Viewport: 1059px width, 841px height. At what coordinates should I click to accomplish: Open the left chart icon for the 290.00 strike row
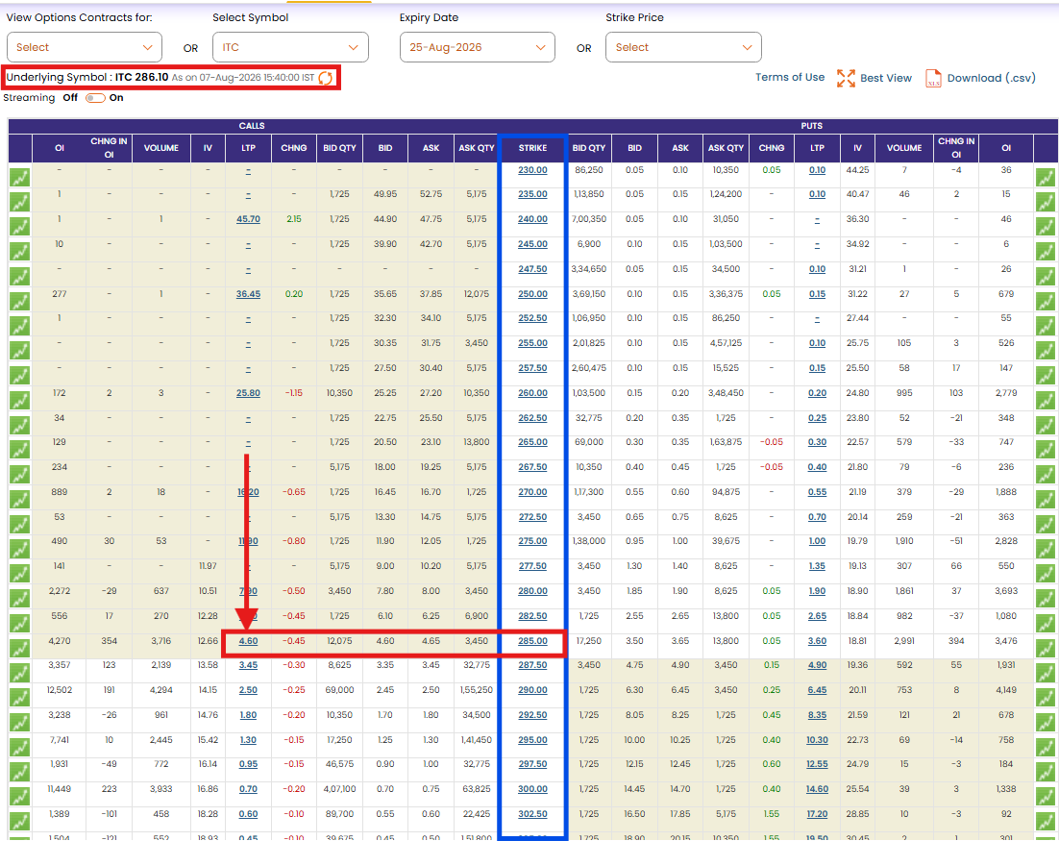tap(19, 698)
